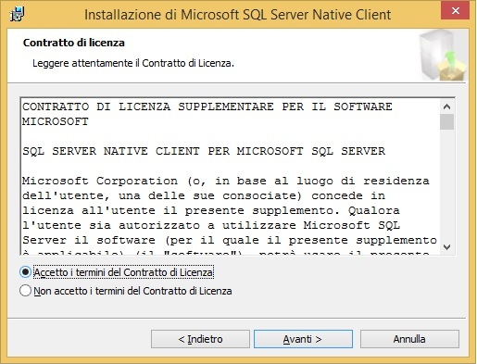This screenshot has width=477, height=364.
Task: Open the installer icon system menu
Action: [x=17, y=14]
